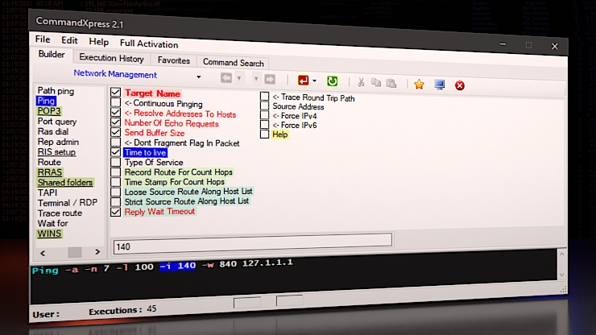Viewport: 596px width, 335px height.
Task: Check the Force IPv4 option
Action: tap(265, 116)
